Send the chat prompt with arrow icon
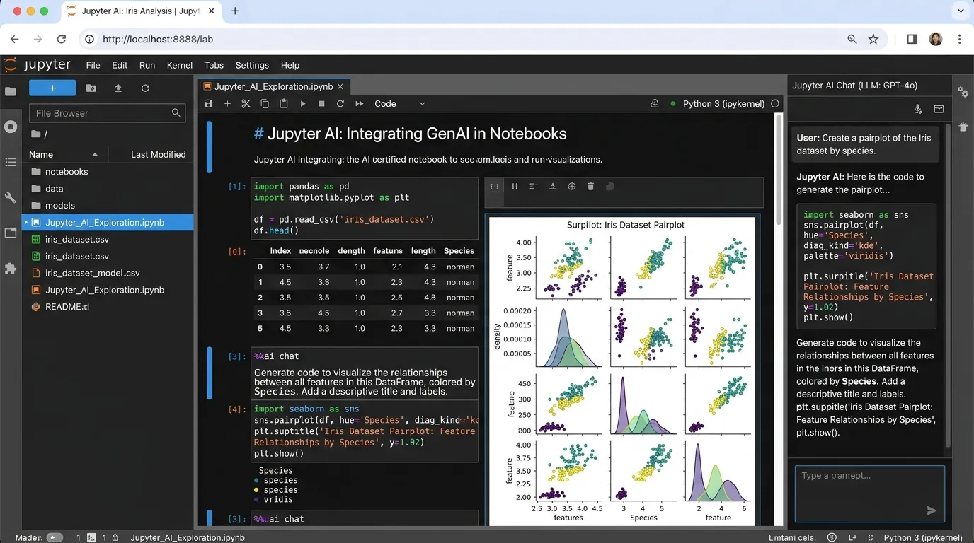974x543 pixels. tap(932, 510)
